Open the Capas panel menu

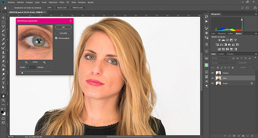[x=256, y=54]
